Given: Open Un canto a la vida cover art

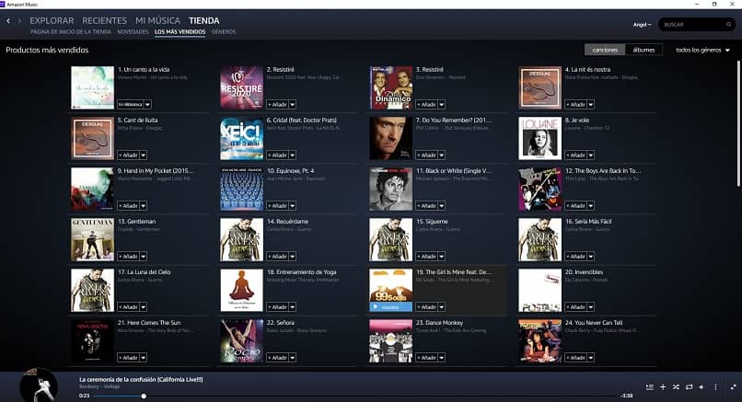Looking at the screenshot, I should click(x=92, y=87).
